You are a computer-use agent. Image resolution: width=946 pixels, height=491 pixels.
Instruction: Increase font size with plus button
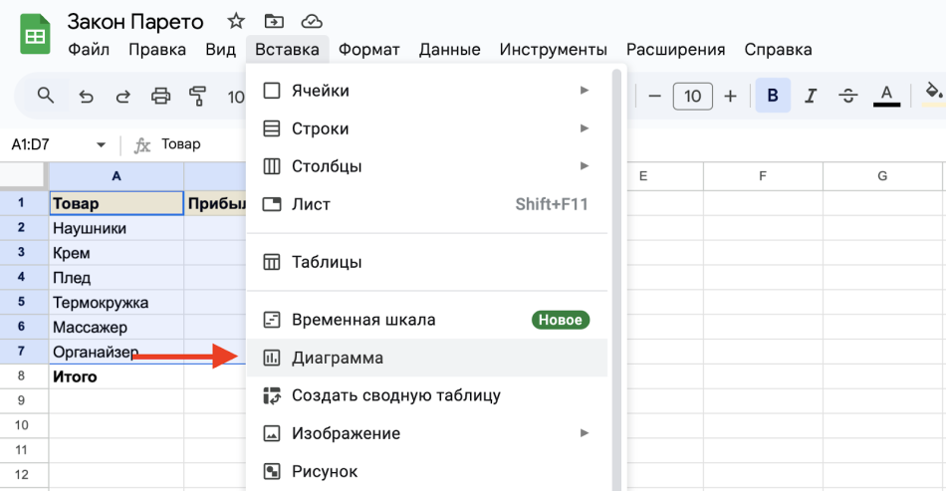[x=730, y=96]
